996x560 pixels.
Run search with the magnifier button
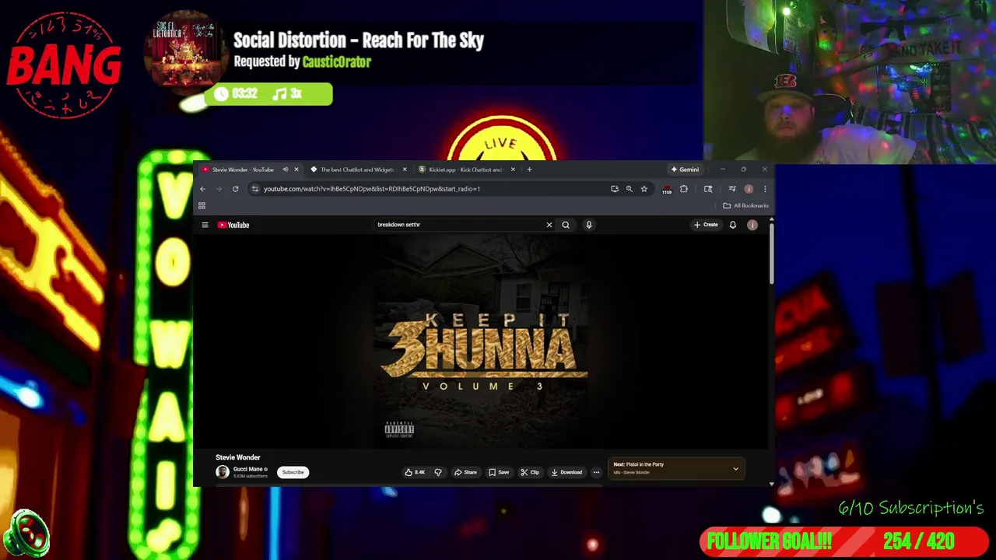(x=566, y=225)
